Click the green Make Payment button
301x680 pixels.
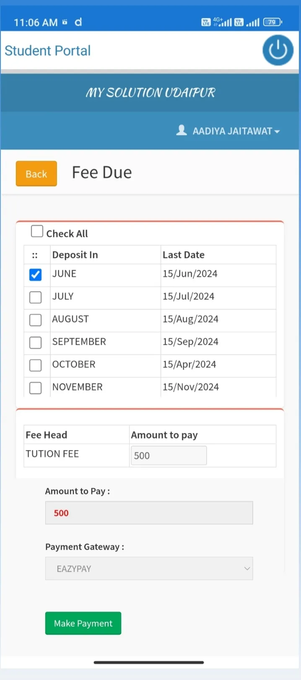pyautogui.click(x=83, y=623)
